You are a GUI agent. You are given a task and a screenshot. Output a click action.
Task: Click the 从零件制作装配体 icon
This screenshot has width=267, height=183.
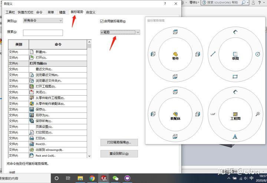point(32,104)
